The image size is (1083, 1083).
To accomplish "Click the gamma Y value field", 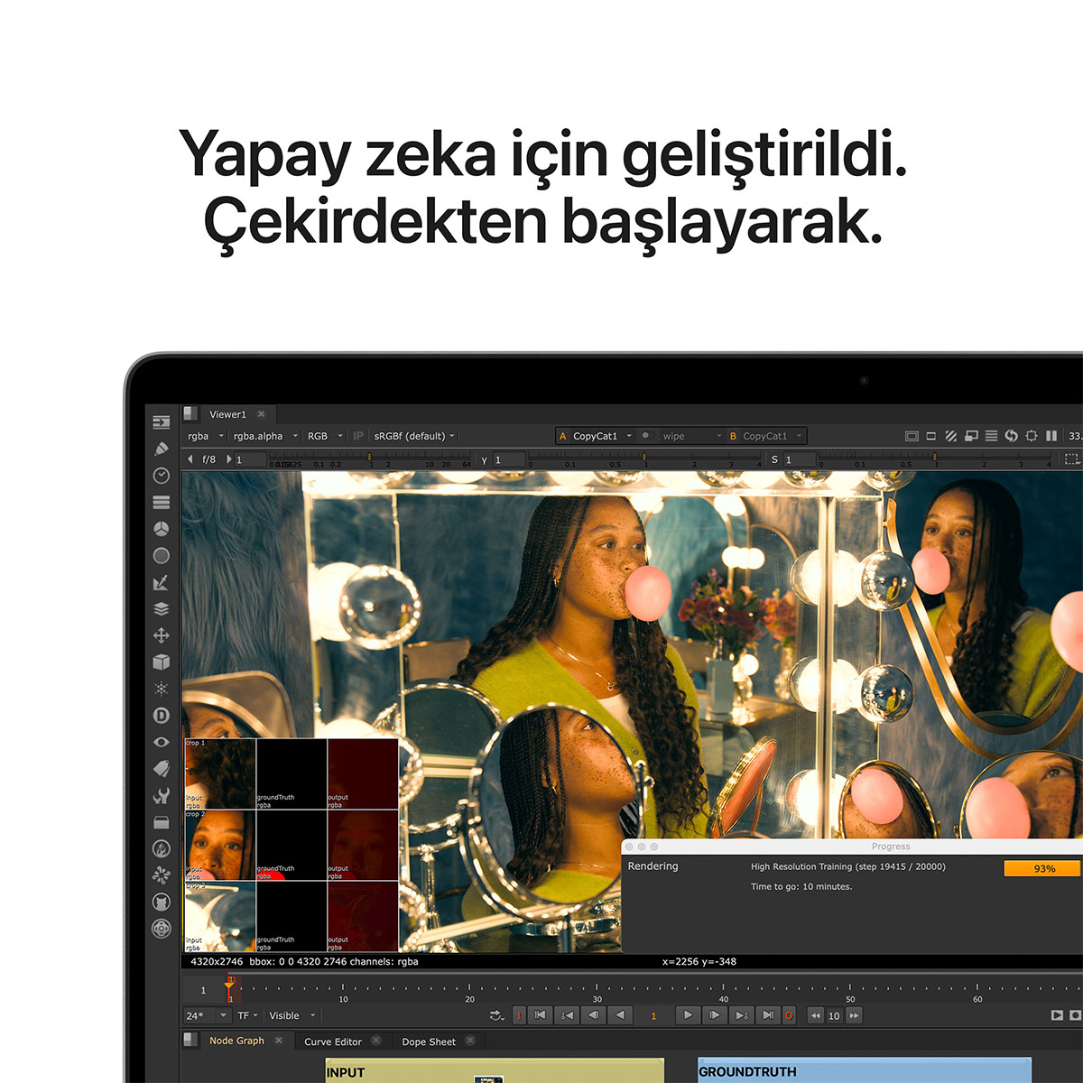I will 508,459.
